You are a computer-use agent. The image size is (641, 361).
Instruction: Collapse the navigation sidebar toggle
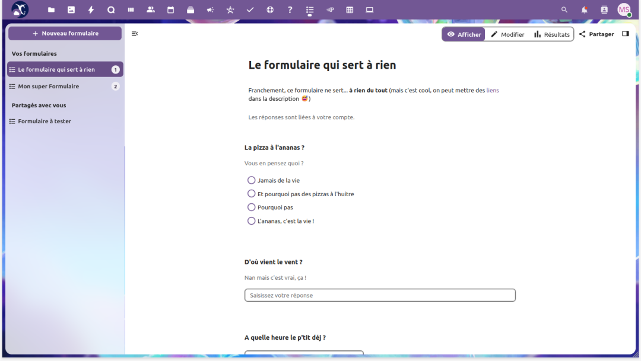[x=135, y=34]
